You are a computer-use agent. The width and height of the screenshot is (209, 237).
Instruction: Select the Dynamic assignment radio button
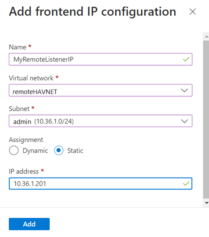pos(14,150)
